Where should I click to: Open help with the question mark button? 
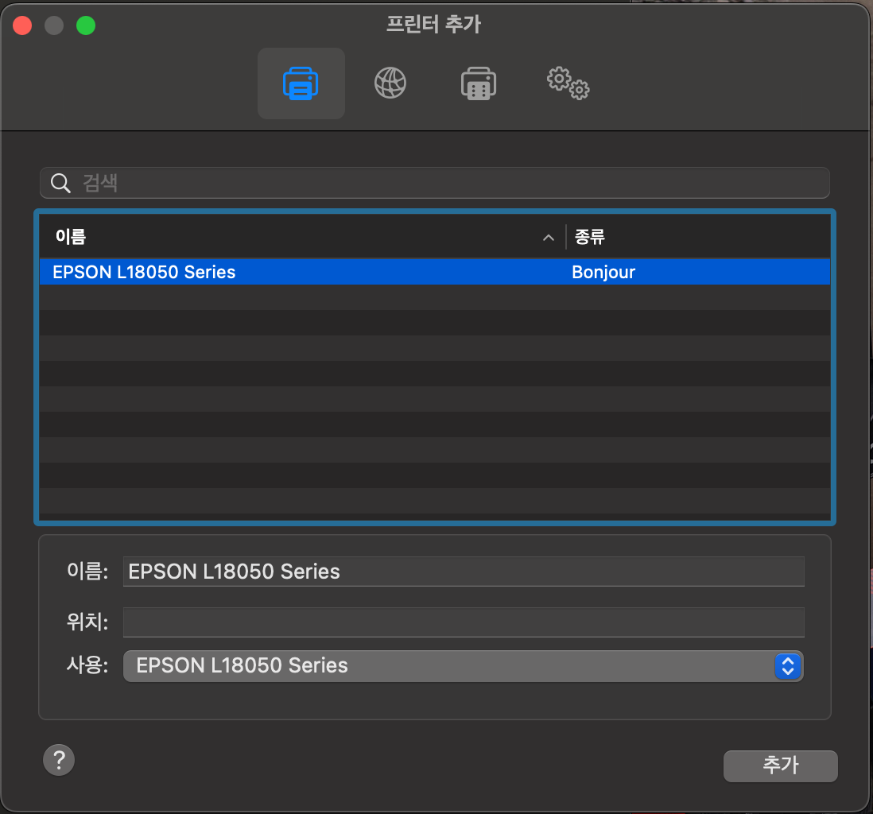click(x=59, y=760)
